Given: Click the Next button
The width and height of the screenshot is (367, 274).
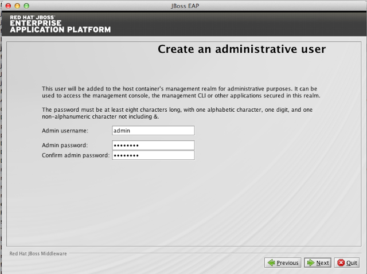Looking at the screenshot, I should click(x=318, y=263).
